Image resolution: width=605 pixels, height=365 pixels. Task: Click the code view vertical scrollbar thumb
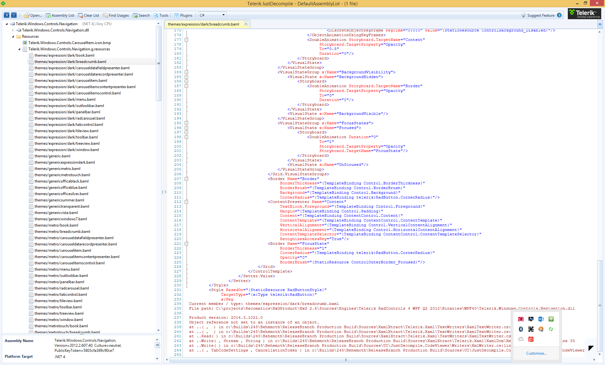(600, 305)
